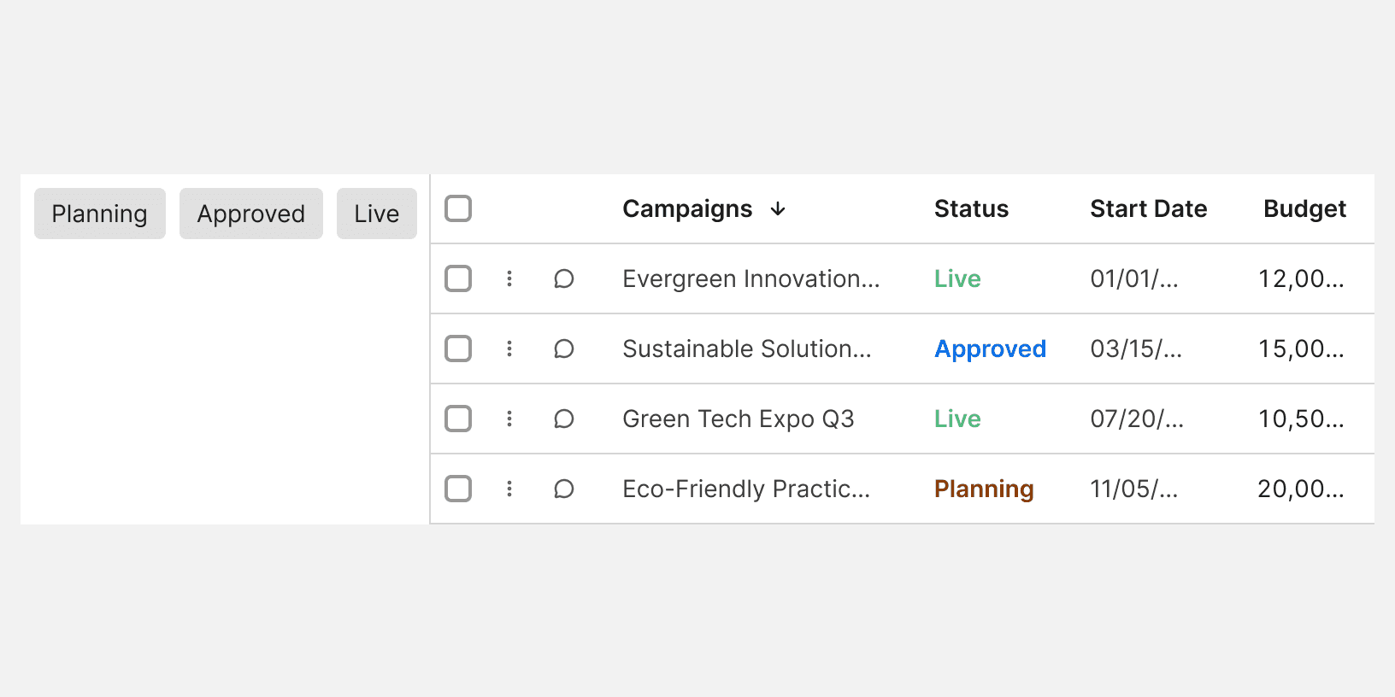This screenshot has height=697, width=1395.
Task: Sort table by Start Date column header
Action: [1148, 209]
